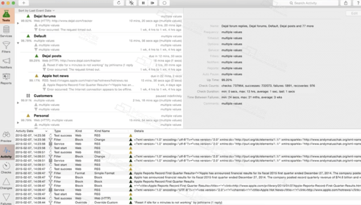Screen dimensions: 361x205
Task: Click the Apple hot news yellow status icon
Action: tap(36, 76)
